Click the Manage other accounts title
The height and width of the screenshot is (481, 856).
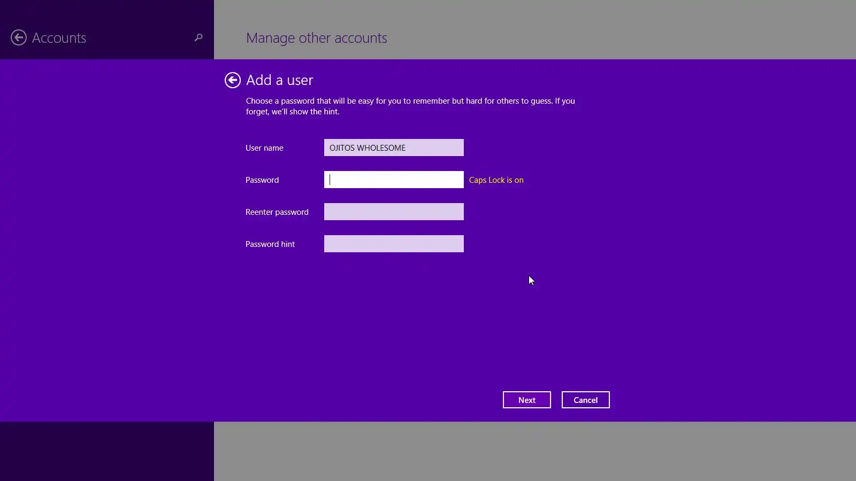pyautogui.click(x=317, y=38)
